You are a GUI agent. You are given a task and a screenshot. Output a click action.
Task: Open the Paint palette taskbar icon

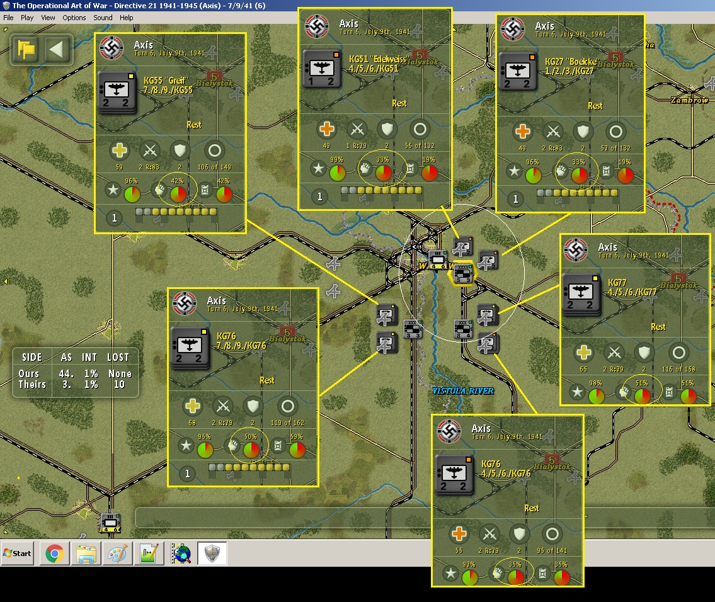click(118, 554)
